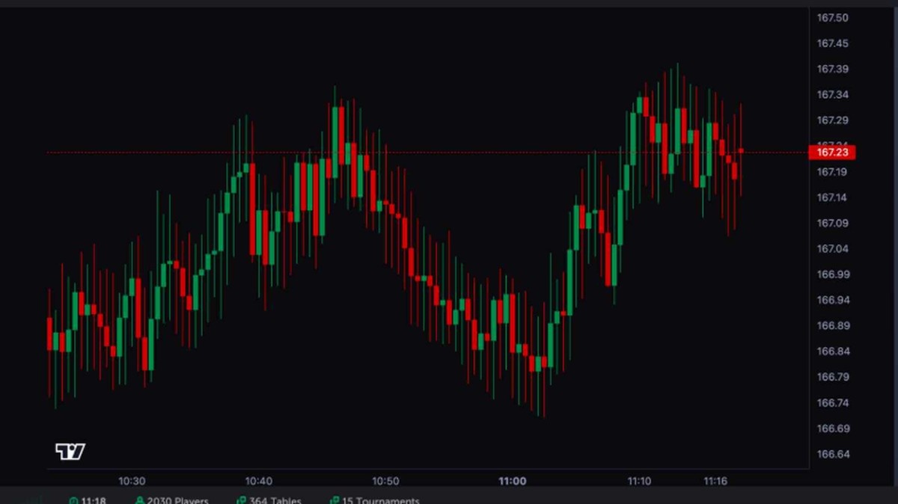This screenshot has height=504, width=898.
Task: Click the 166.74 price axis label
Action: [832, 402]
